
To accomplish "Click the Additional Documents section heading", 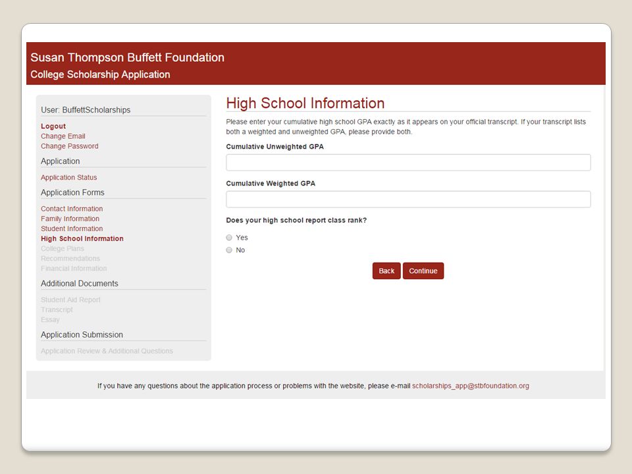I will click(80, 283).
